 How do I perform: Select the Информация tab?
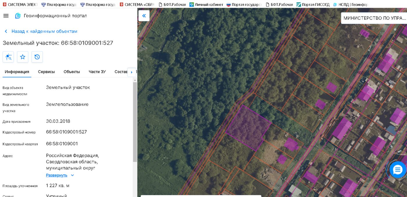click(x=17, y=72)
